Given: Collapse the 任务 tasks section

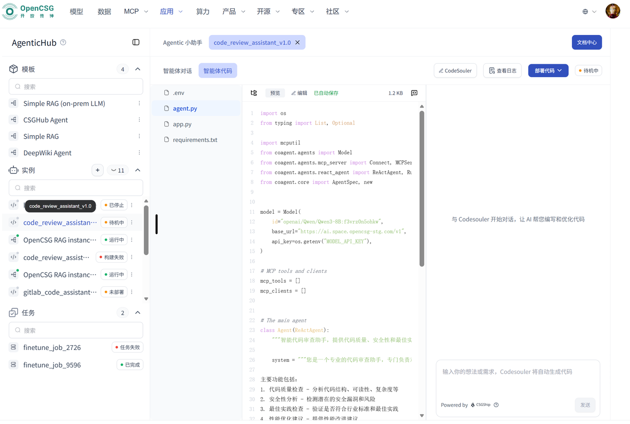Looking at the screenshot, I should tap(138, 312).
